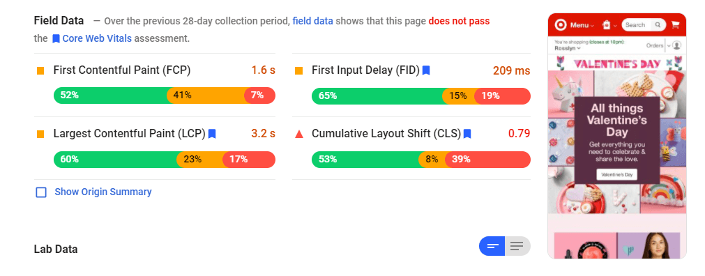Click orange square icon next to FCP

40,71
